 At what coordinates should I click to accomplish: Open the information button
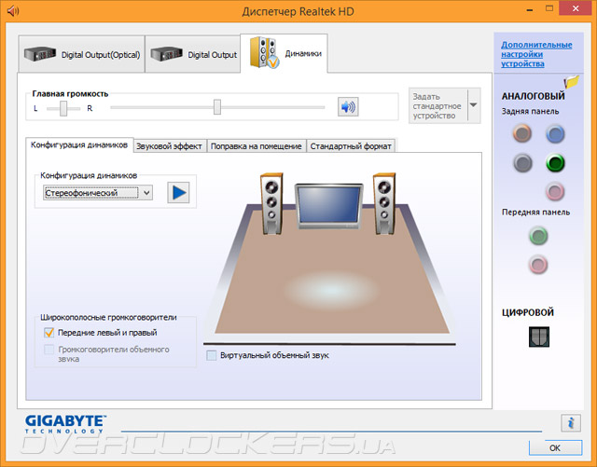click(x=571, y=423)
